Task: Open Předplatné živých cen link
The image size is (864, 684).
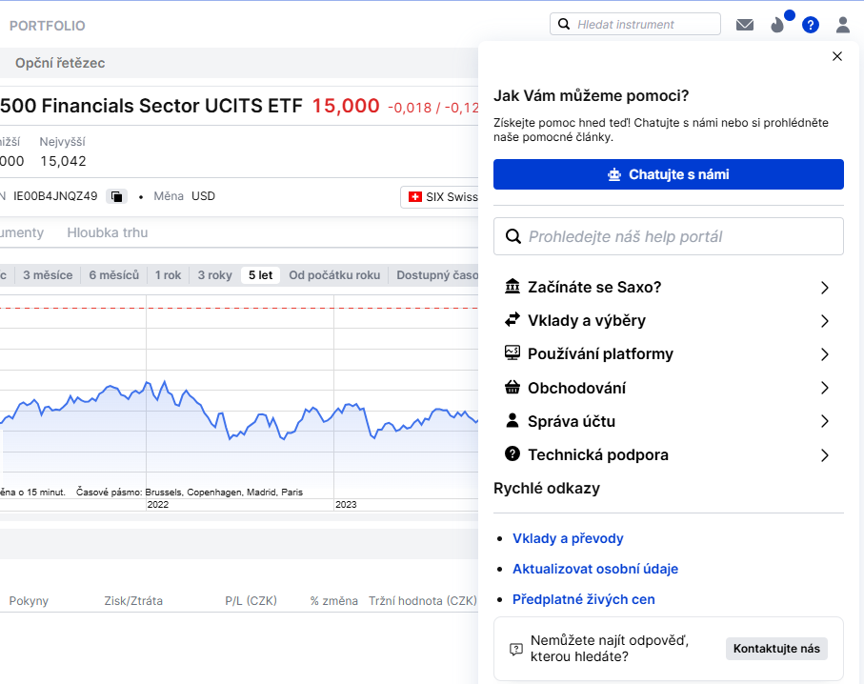Action: (584, 599)
